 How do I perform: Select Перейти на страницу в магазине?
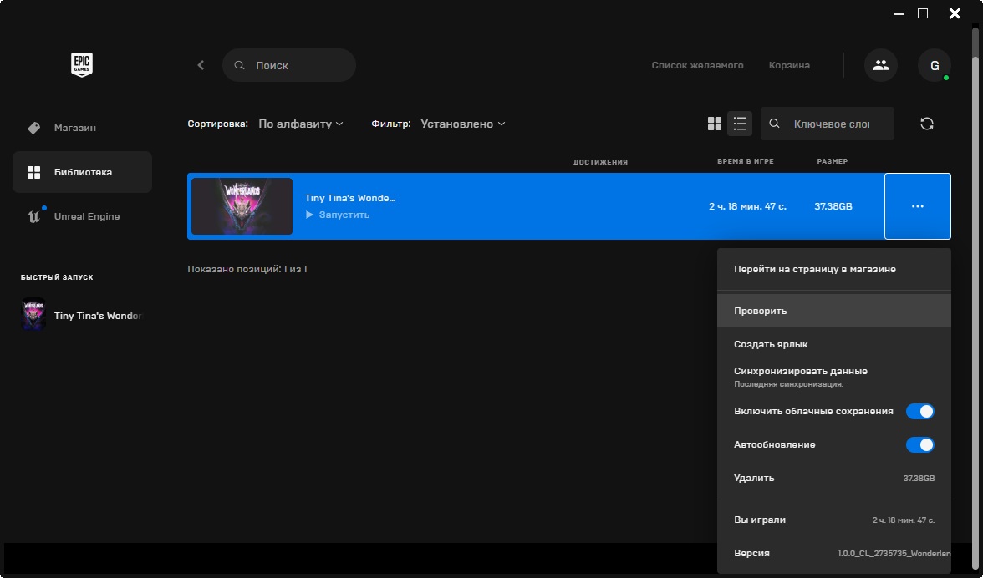[x=834, y=269]
